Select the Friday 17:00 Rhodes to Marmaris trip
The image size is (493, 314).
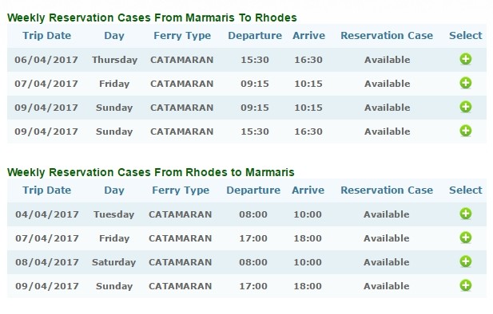[466, 237]
